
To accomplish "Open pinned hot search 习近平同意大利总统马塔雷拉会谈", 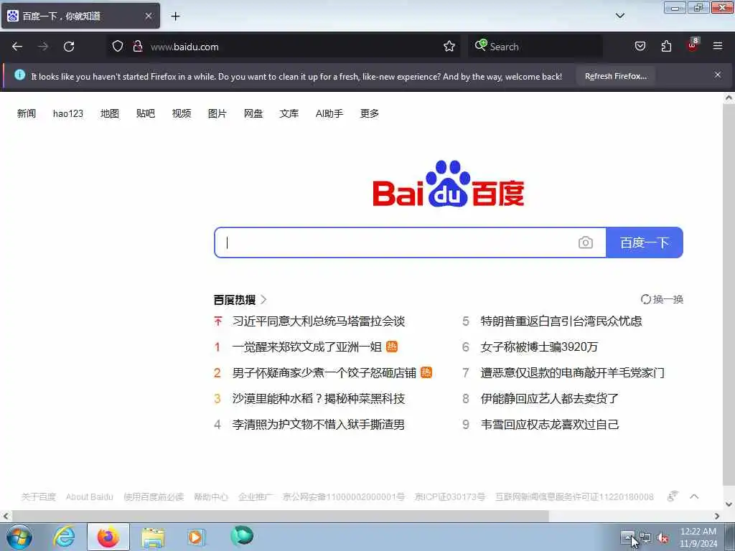I will [x=318, y=321].
